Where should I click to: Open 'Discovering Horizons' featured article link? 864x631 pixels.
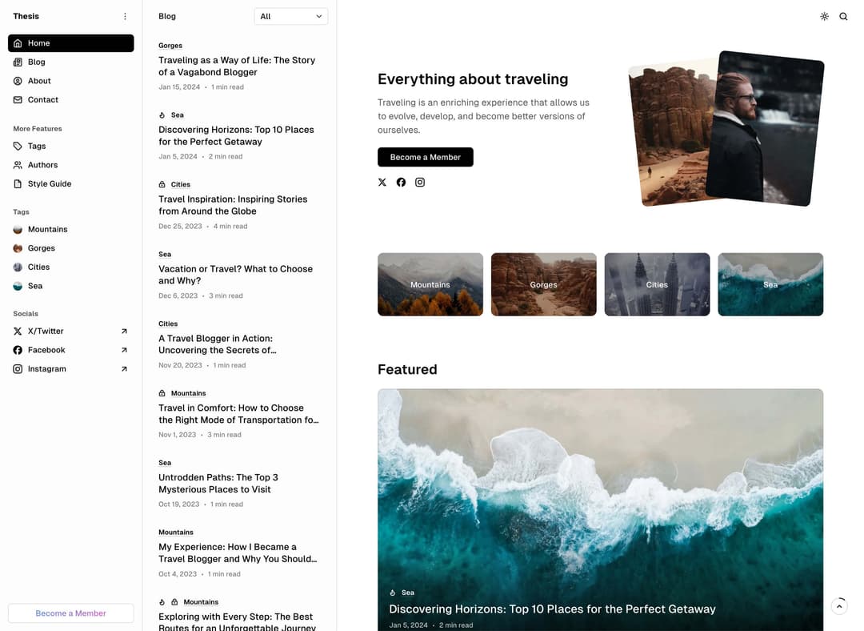551,609
